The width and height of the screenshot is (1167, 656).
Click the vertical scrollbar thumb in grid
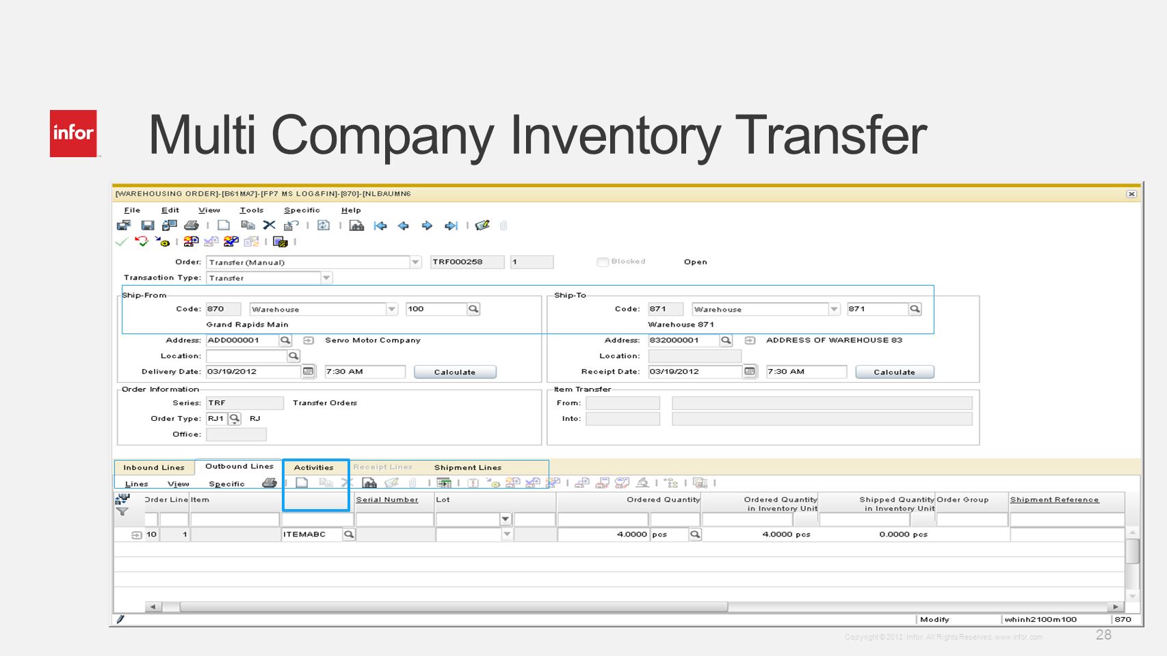[1133, 551]
